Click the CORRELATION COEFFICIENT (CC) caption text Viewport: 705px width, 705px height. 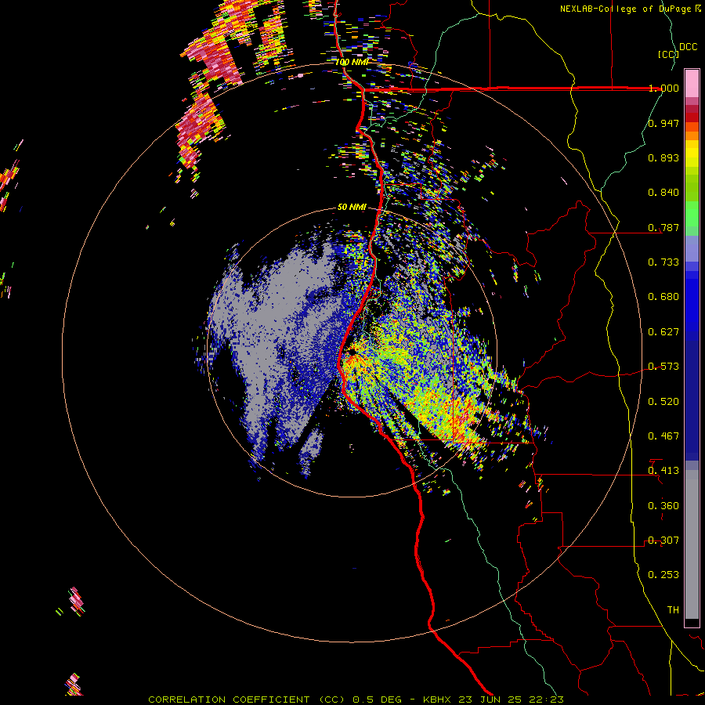(x=247, y=700)
